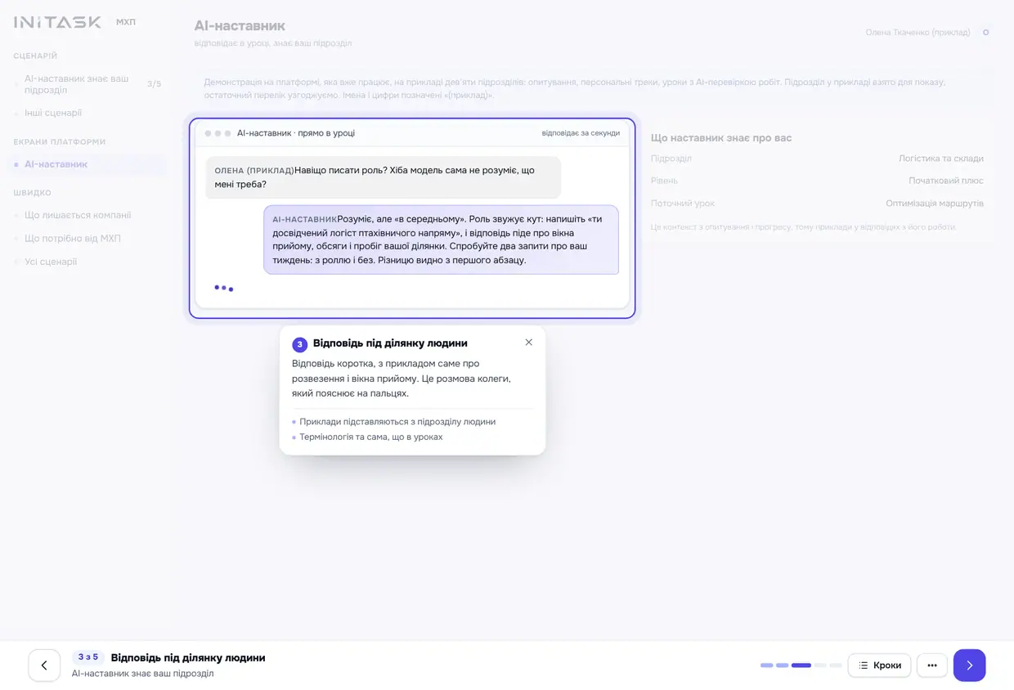Click the Олена Ткаченко (приклад) user name
This screenshot has width=1014, height=690.
click(918, 33)
